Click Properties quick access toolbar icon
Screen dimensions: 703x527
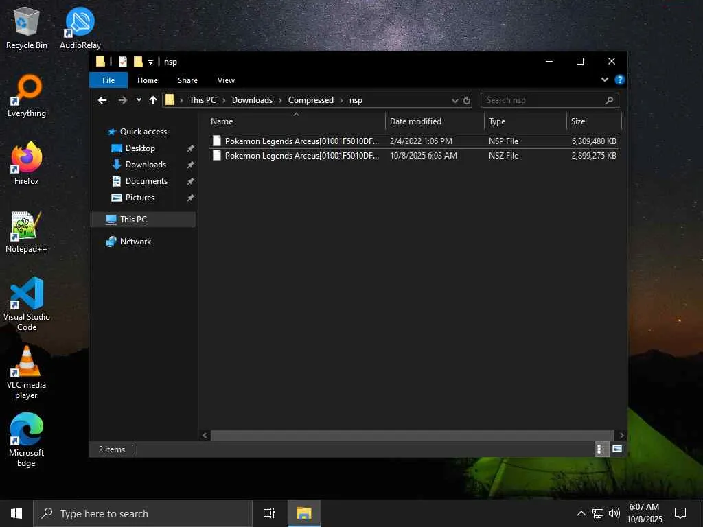click(122, 61)
